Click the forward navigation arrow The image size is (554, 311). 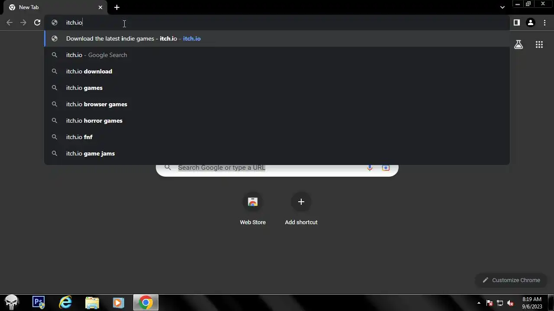[23, 22]
